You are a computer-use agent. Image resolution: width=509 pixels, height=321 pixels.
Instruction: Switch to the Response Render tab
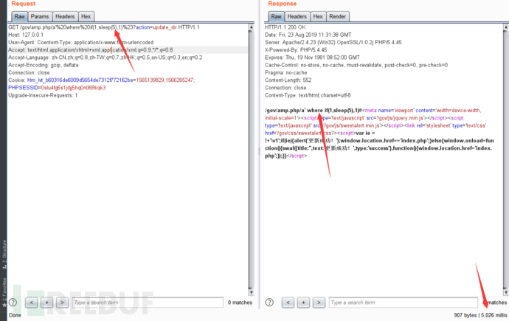[338, 16]
